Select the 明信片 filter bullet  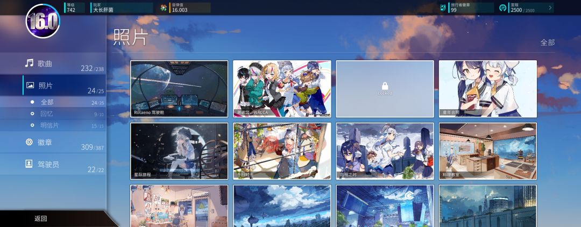pos(32,125)
